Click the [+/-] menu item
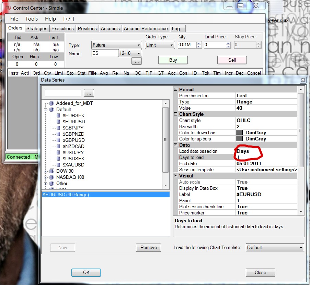 (69, 19)
